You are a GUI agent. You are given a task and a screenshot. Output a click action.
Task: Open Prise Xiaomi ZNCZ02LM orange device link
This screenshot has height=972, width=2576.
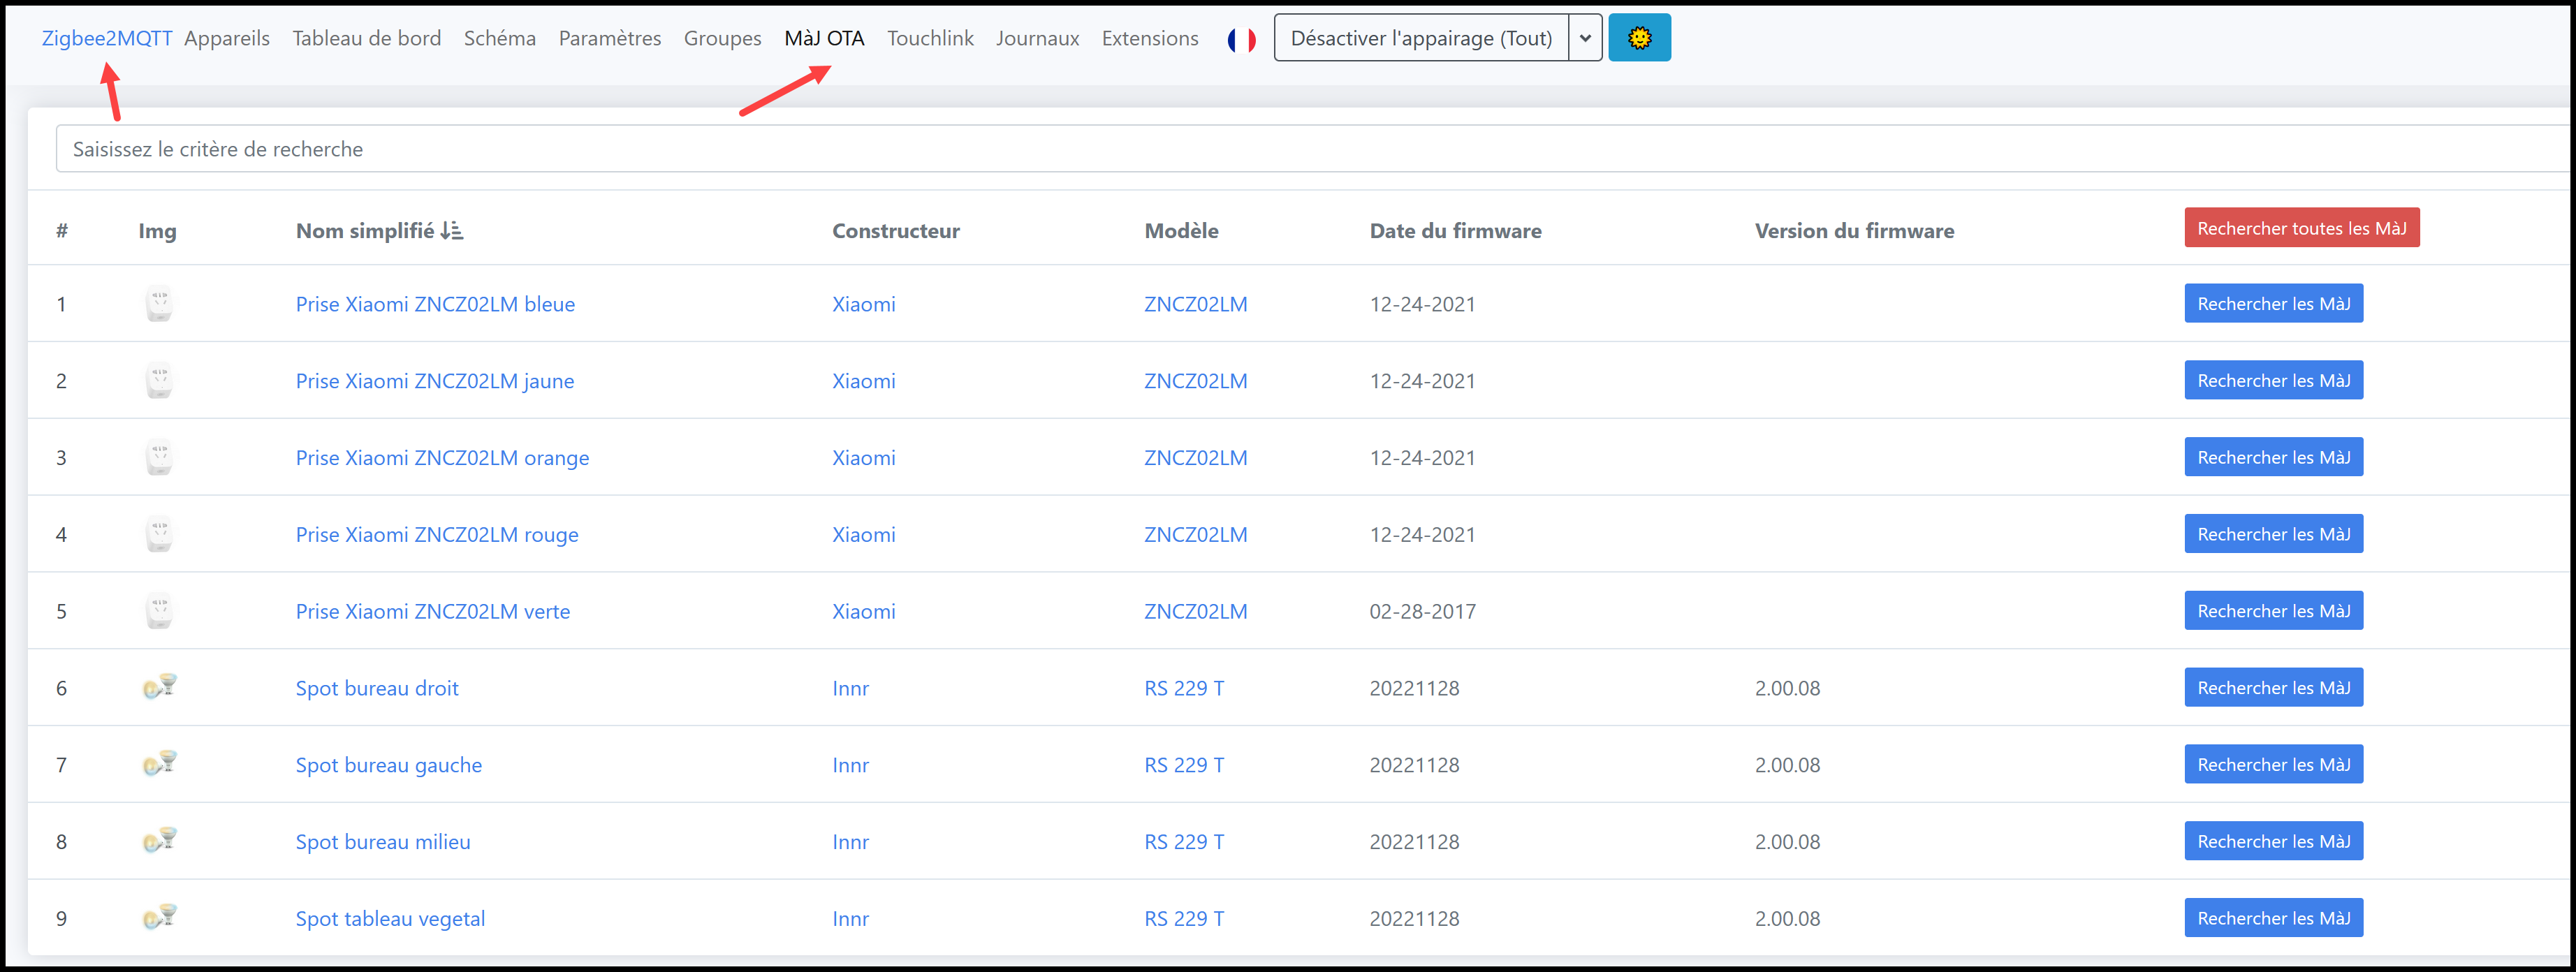click(x=442, y=458)
